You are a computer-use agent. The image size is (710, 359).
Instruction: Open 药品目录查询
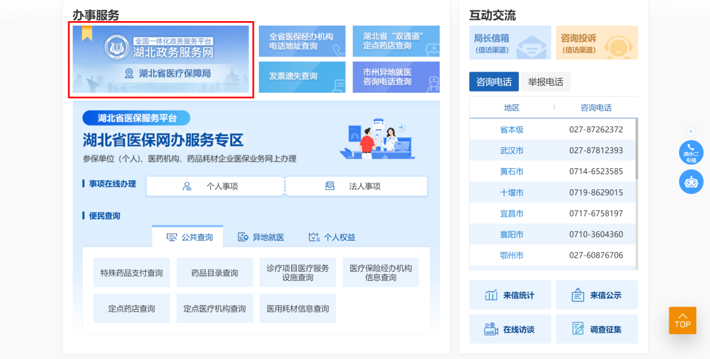click(214, 272)
